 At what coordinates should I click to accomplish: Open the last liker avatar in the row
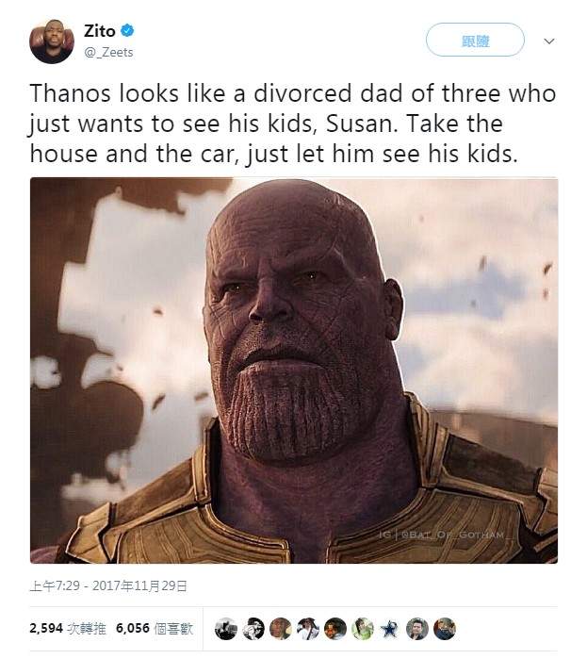(444, 629)
